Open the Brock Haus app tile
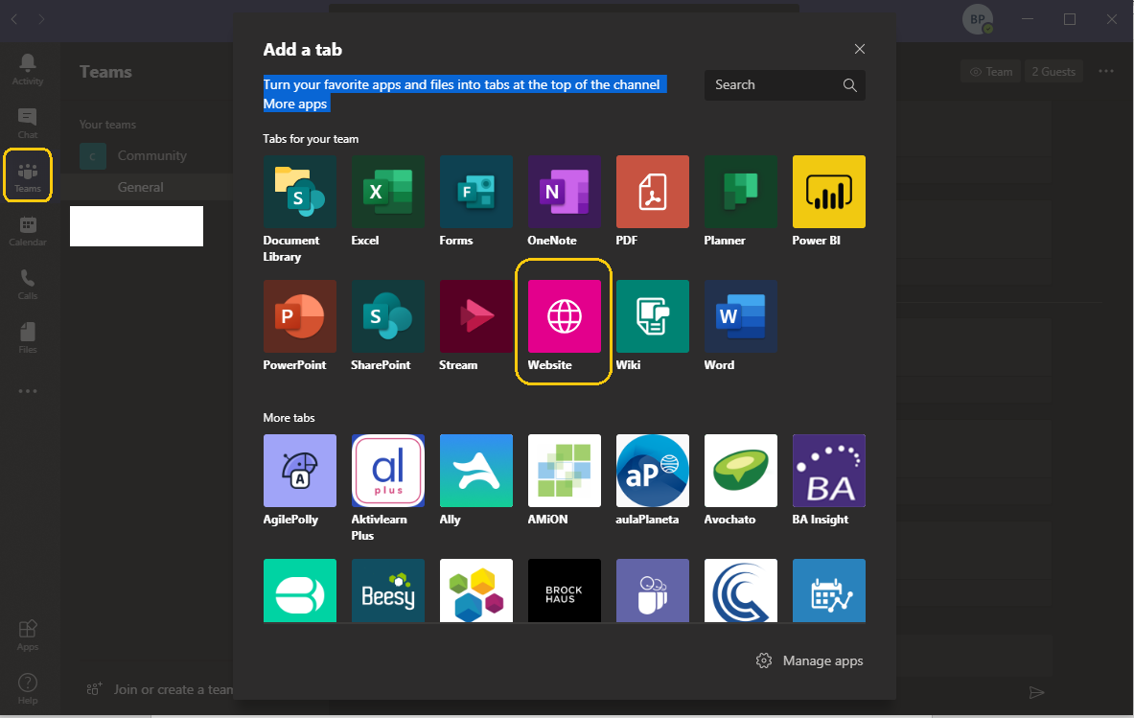 click(x=564, y=590)
